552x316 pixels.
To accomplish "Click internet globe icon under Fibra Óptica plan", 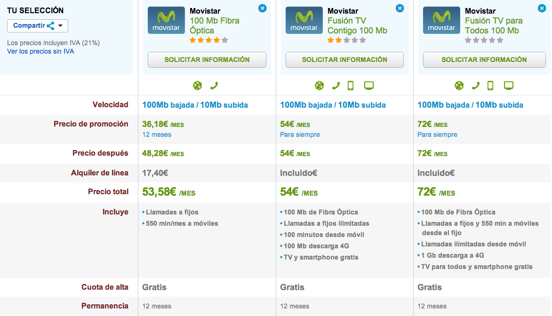I will (198, 86).
